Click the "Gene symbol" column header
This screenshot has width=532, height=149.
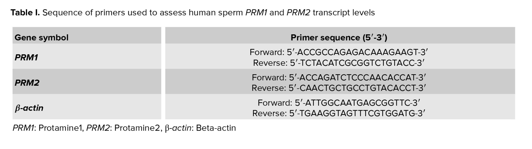(x=41, y=38)
